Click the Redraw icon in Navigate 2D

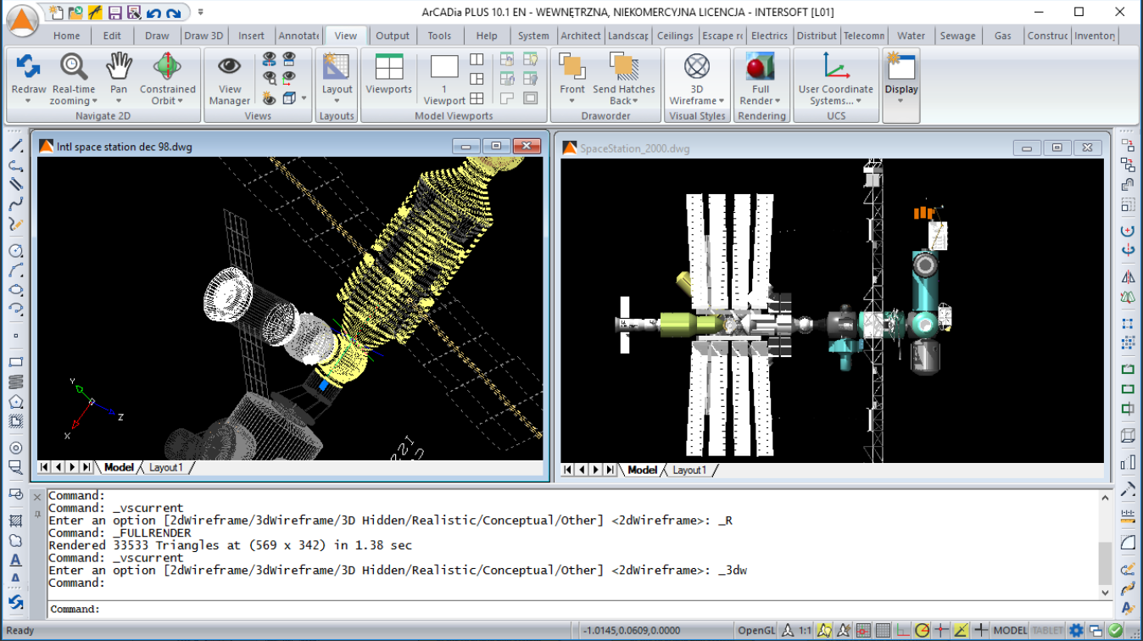pyautogui.click(x=28, y=66)
